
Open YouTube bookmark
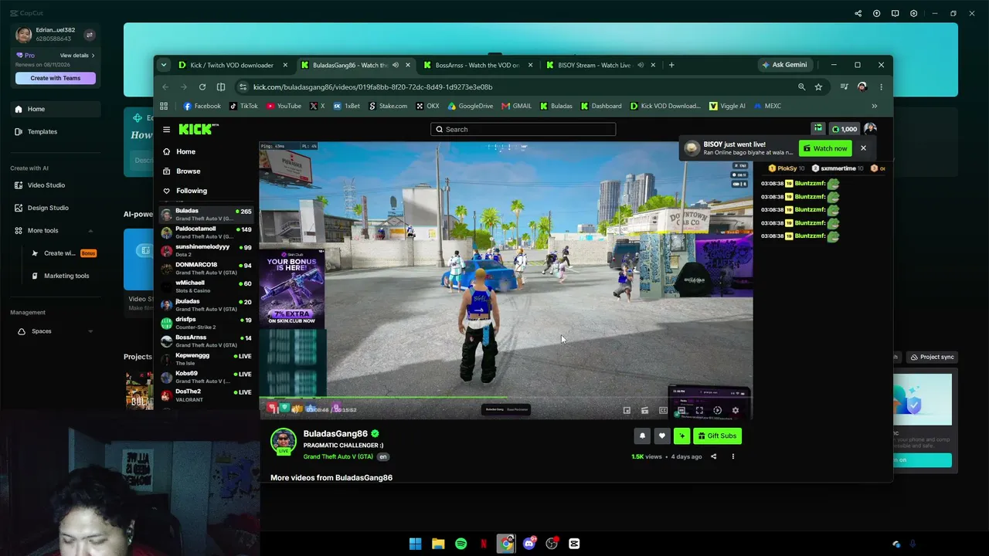coord(284,106)
